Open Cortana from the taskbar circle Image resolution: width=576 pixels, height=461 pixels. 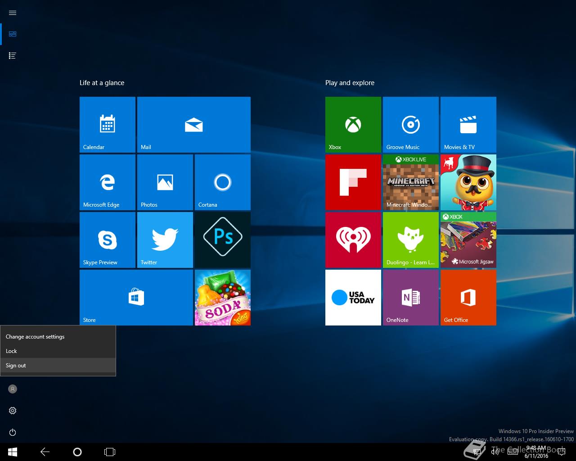77,452
